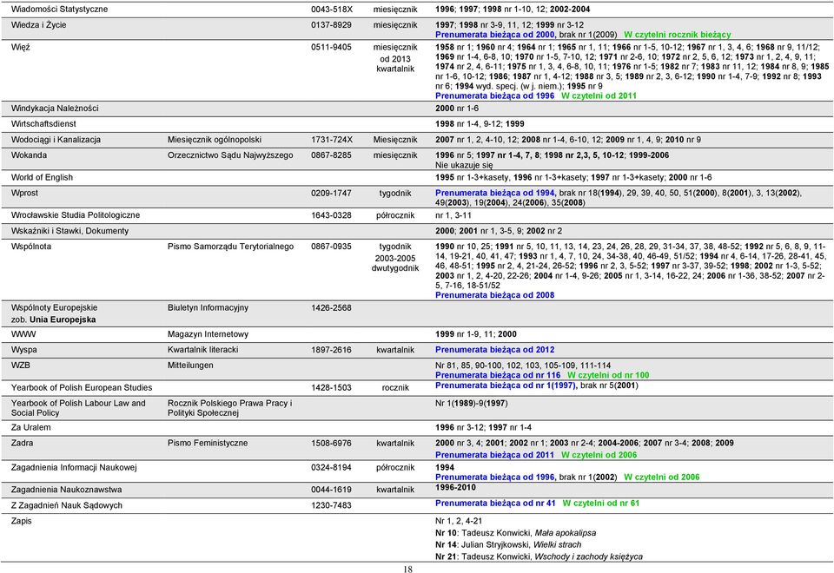
Task: Select 'Prenumerata bieżąca od nr 1(1997)' text
Action: 506,385
